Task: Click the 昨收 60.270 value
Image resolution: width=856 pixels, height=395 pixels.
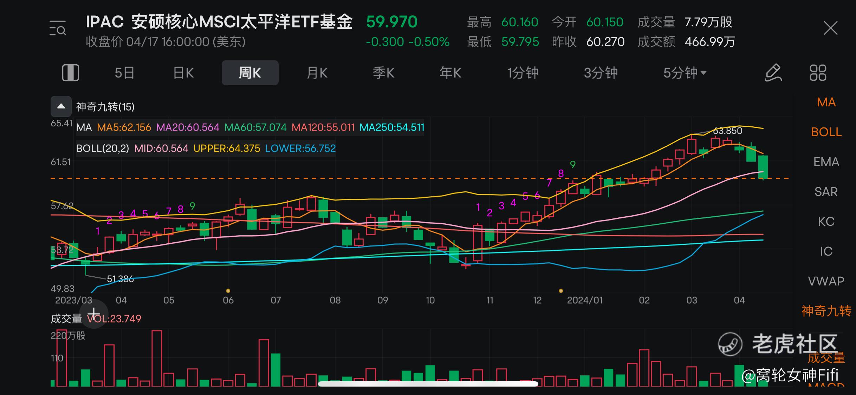Action: tap(605, 42)
